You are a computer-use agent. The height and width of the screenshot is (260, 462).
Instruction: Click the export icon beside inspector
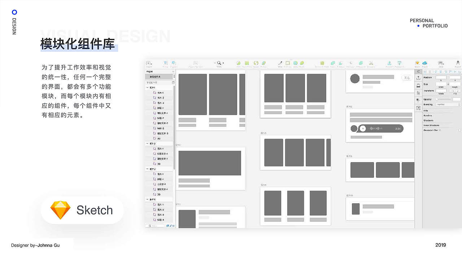pyautogui.click(x=418, y=78)
